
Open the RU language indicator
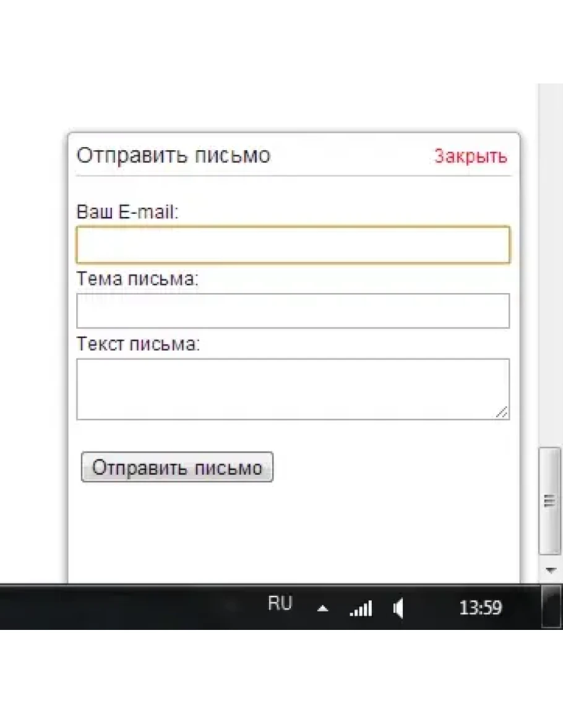click(280, 604)
